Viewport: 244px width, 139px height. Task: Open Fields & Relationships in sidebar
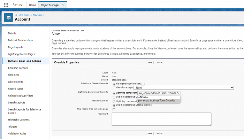click(21, 40)
